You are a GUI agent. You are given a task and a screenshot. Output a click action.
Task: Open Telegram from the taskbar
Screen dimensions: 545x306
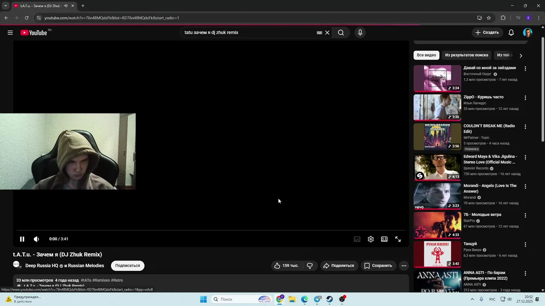pyautogui.click(x=317, y=299)
